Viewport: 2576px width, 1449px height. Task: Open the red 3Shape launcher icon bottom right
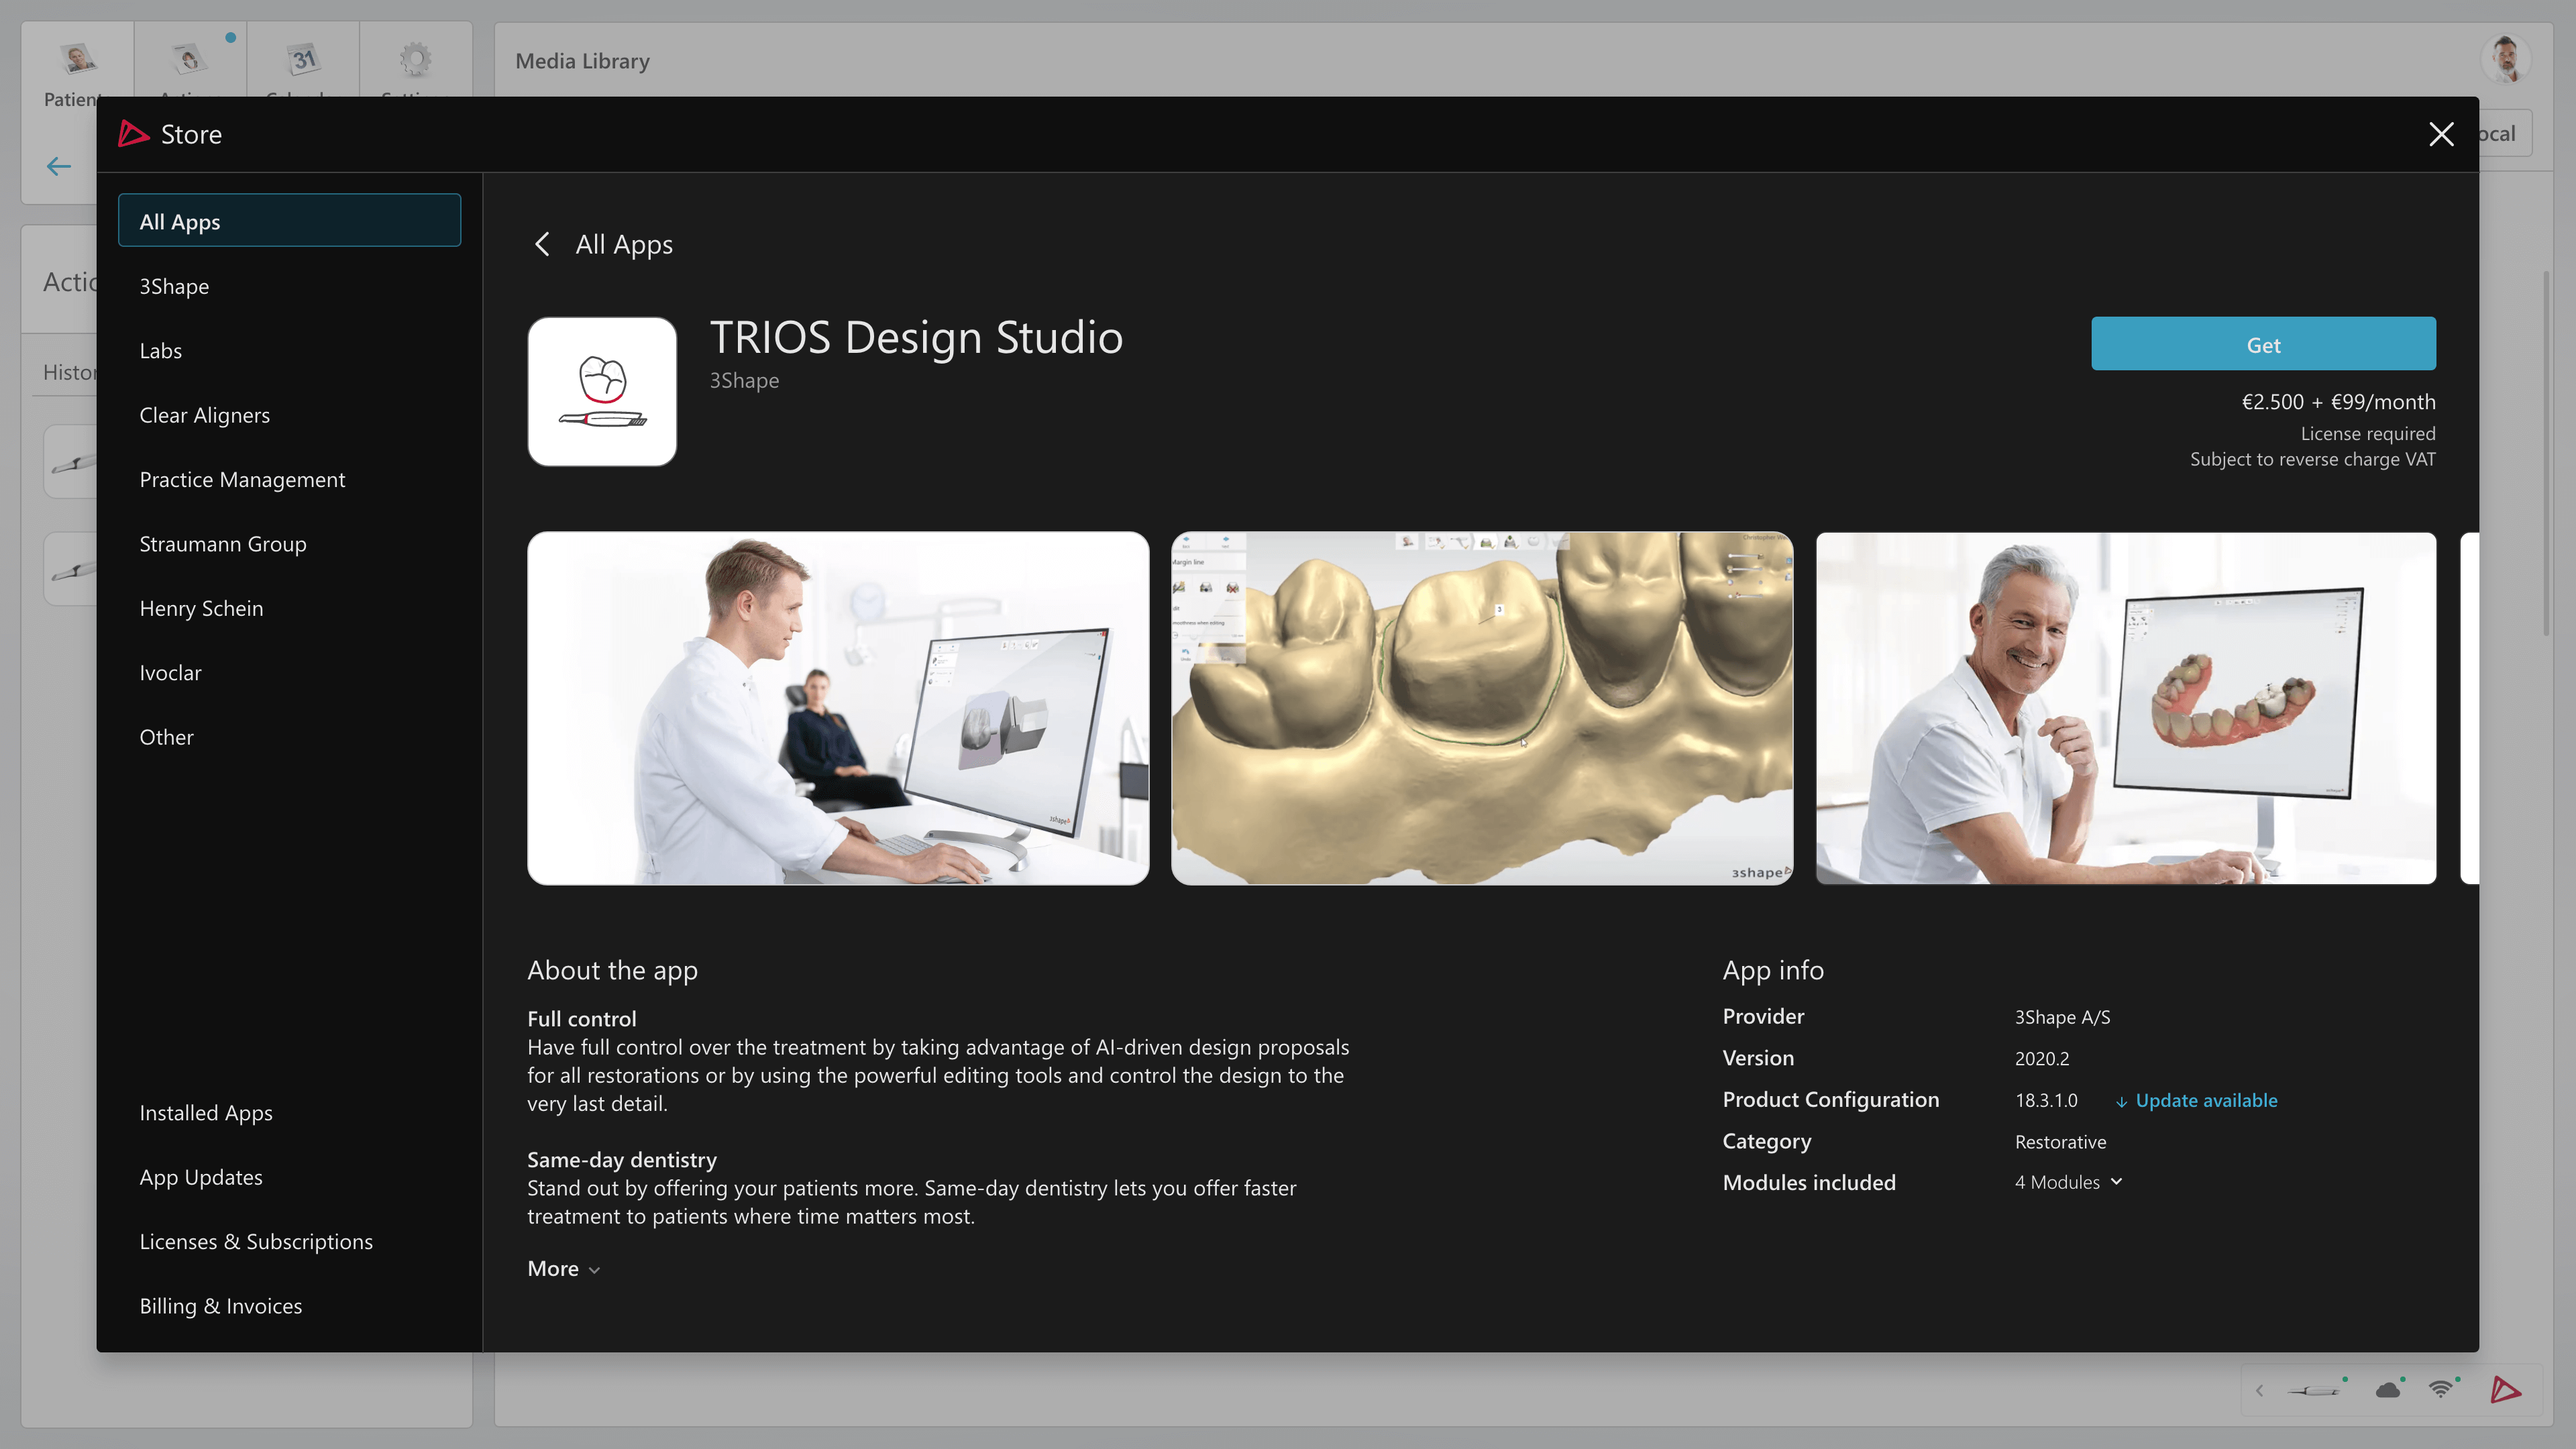coord(2506,1390)
